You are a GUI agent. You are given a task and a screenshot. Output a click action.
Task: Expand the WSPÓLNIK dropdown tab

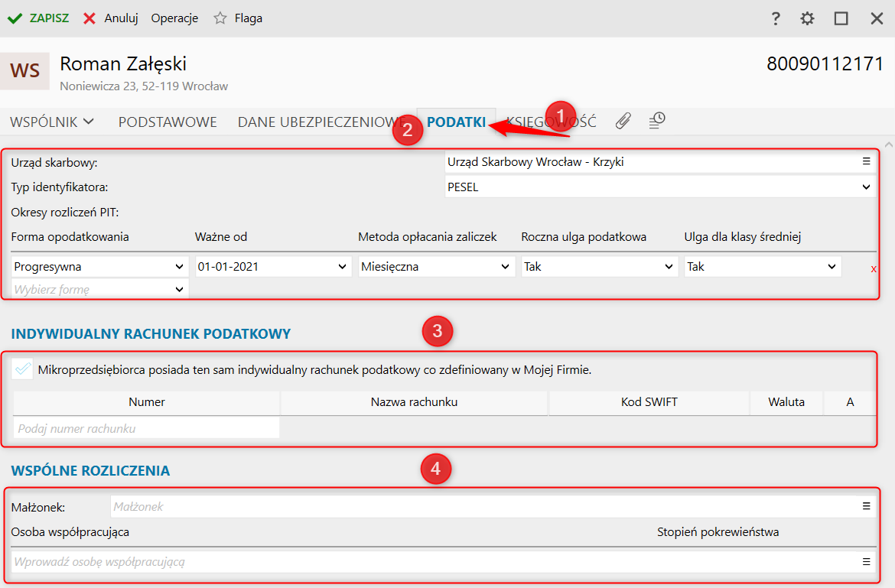[x=51, y=122]
